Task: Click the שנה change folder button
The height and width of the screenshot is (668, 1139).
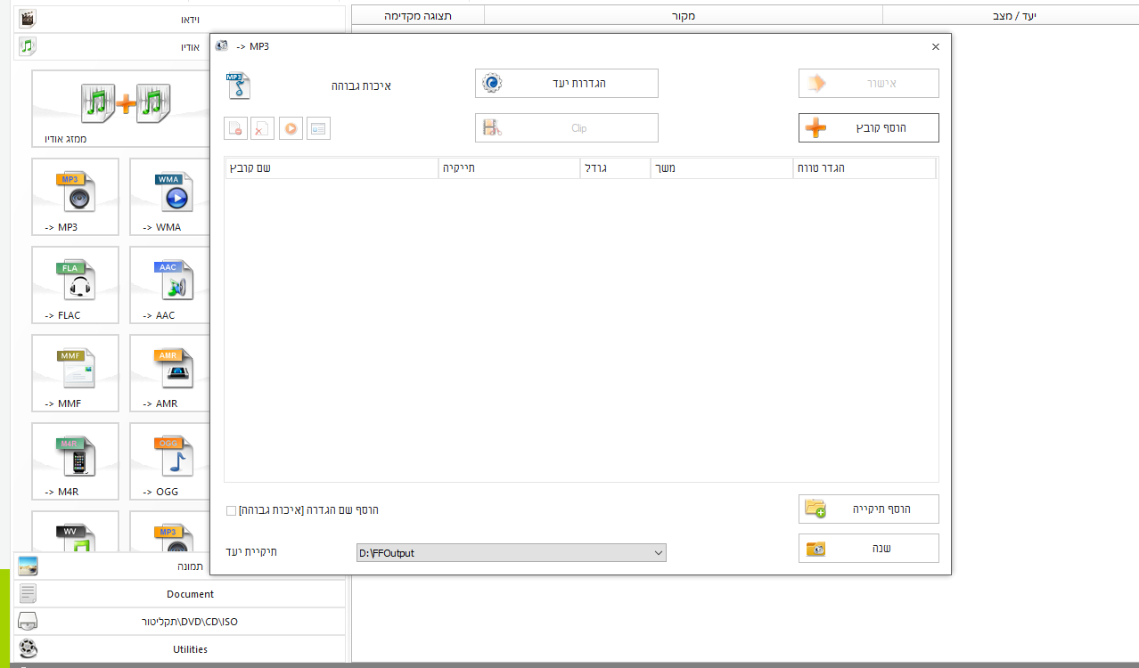Action: [869, 549]
